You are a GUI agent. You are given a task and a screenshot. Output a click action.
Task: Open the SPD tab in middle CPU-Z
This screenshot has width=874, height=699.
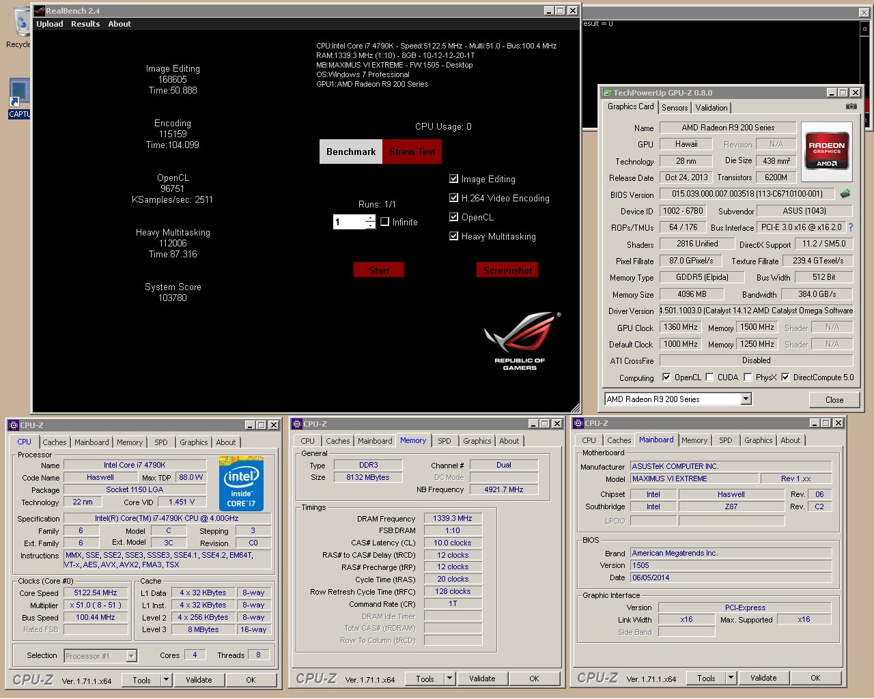pyautogui.click(x=445, y=441)
